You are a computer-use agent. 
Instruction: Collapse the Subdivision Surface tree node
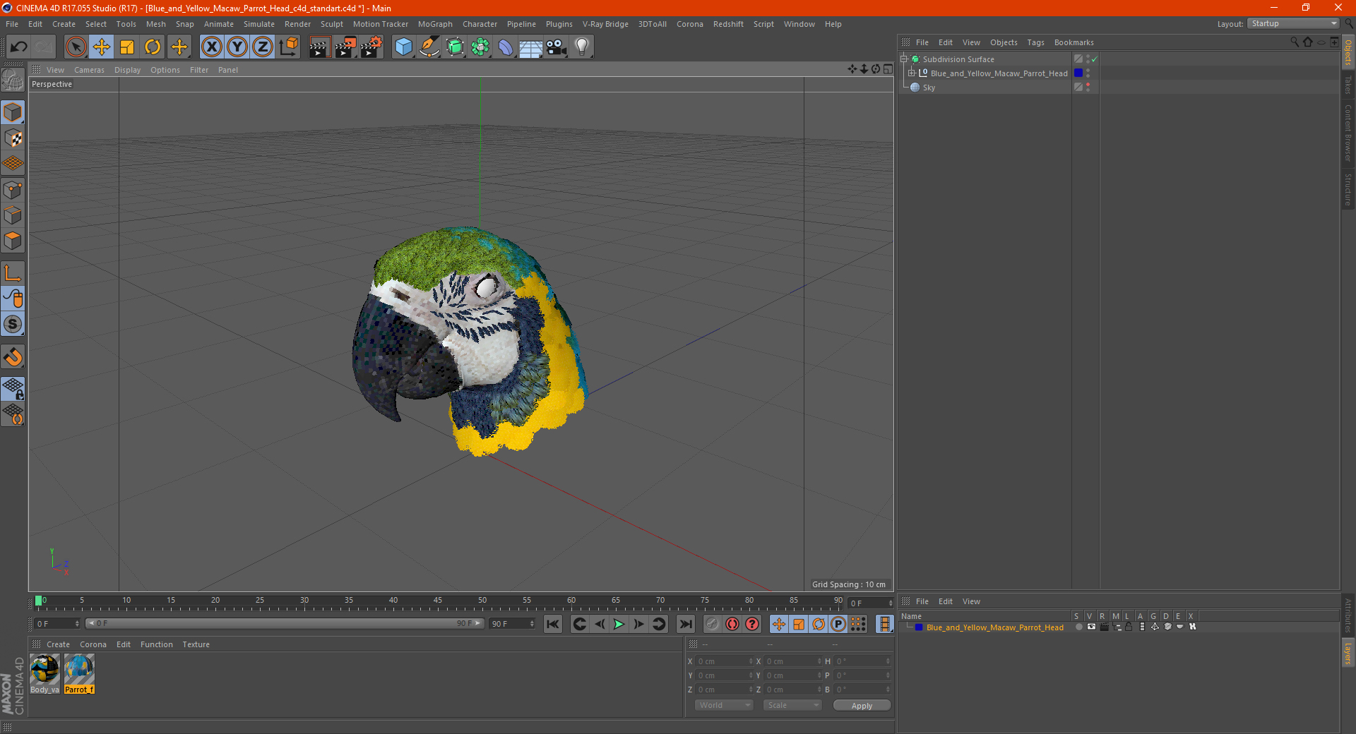[903, 59]
